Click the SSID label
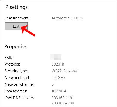 pyautogui.click(x=9, y=58)
